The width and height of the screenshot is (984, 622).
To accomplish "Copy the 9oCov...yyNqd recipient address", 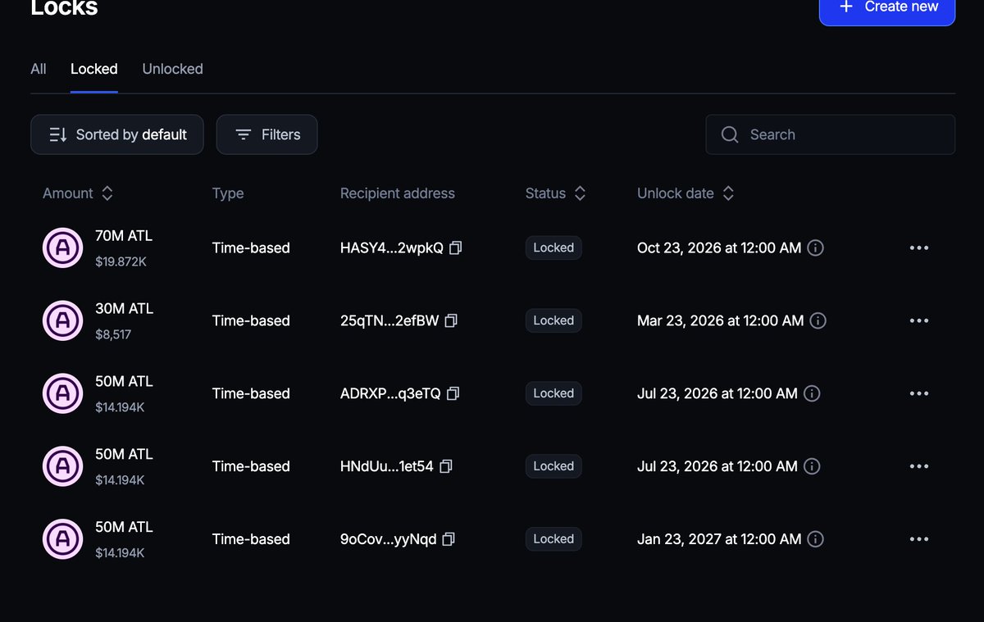I will pyautogui.click(x=449, y=539).
